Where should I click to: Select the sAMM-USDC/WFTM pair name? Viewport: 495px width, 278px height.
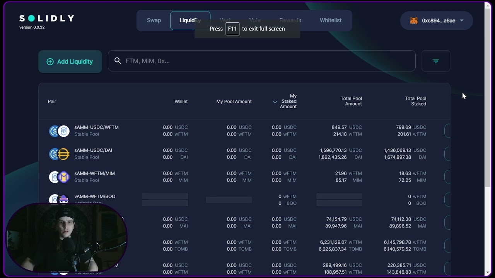coord(96,127)
